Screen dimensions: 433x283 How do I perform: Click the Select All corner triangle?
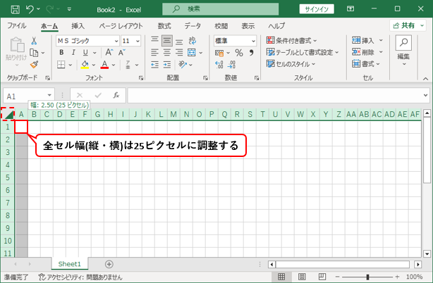pos(8,114)
